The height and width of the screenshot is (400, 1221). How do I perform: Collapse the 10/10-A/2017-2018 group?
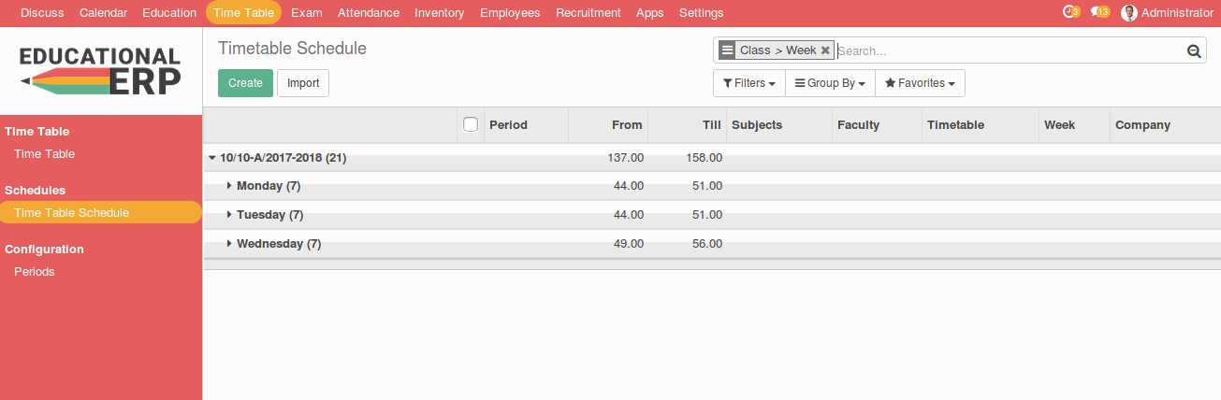tap(212, 158)
